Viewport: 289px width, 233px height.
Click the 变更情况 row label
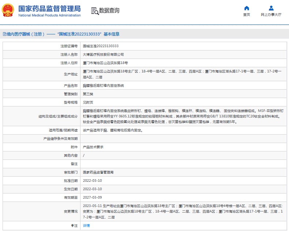[71, 211]
